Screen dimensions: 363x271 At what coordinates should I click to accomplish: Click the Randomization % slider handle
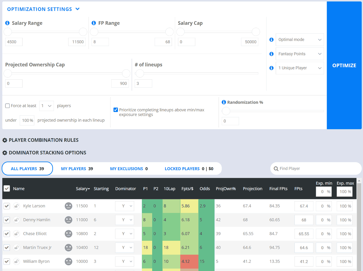pyautogui.click(x=226, y=111)
